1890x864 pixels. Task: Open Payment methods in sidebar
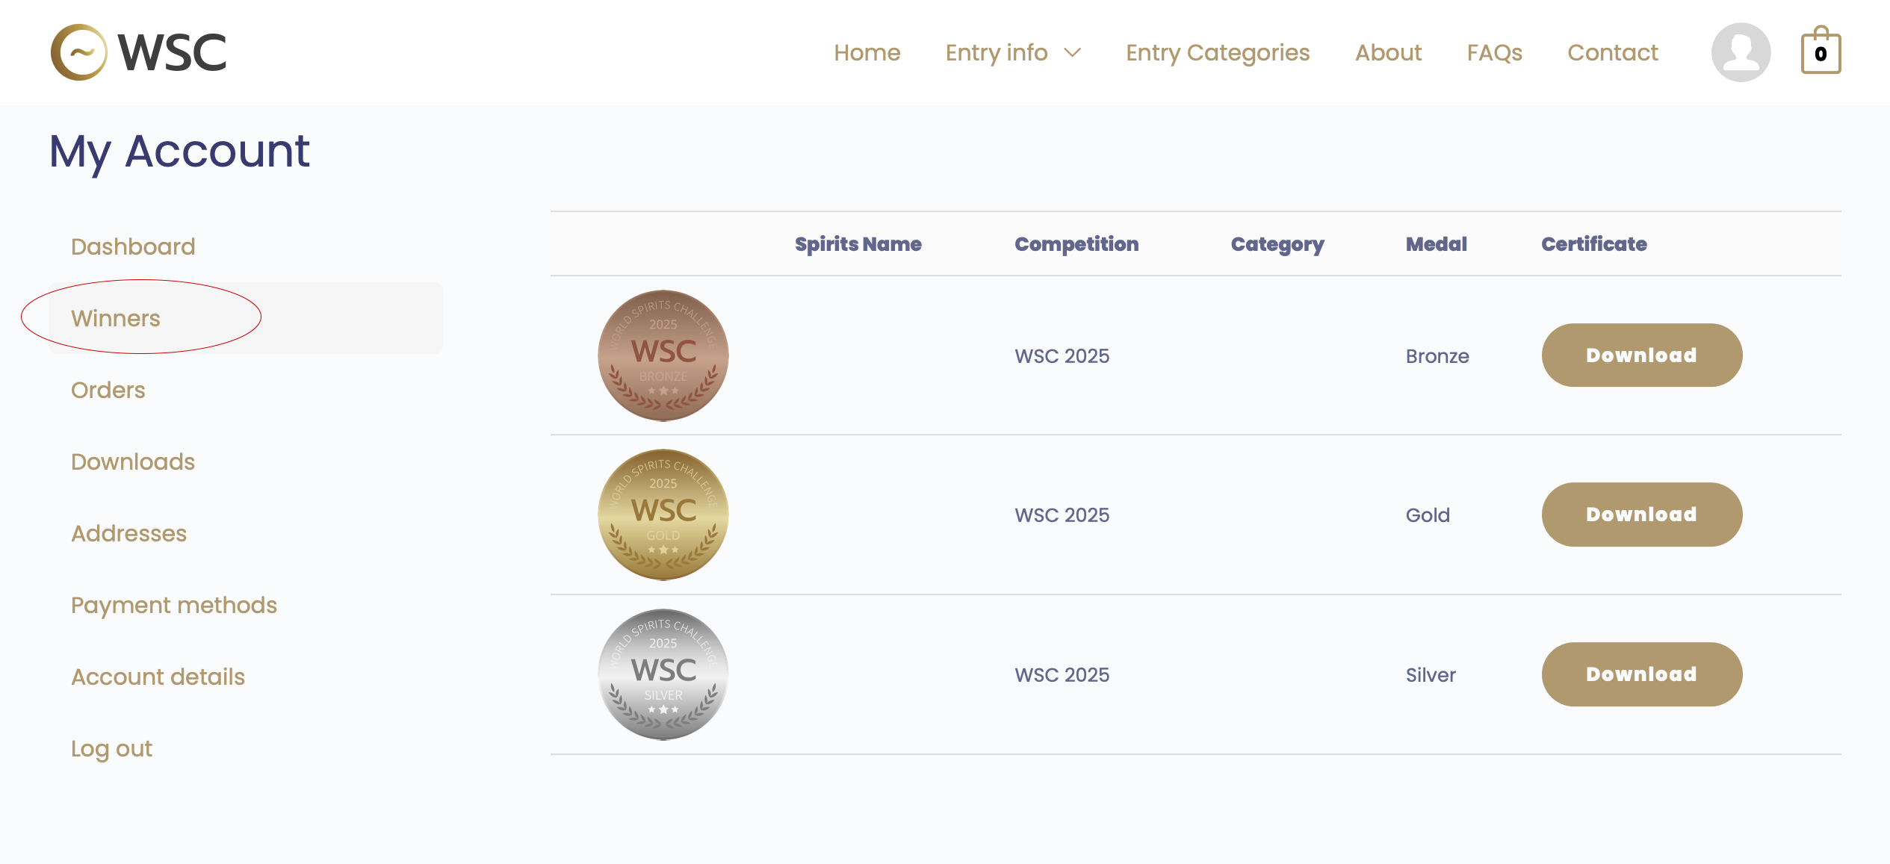(x=174, y=605)
